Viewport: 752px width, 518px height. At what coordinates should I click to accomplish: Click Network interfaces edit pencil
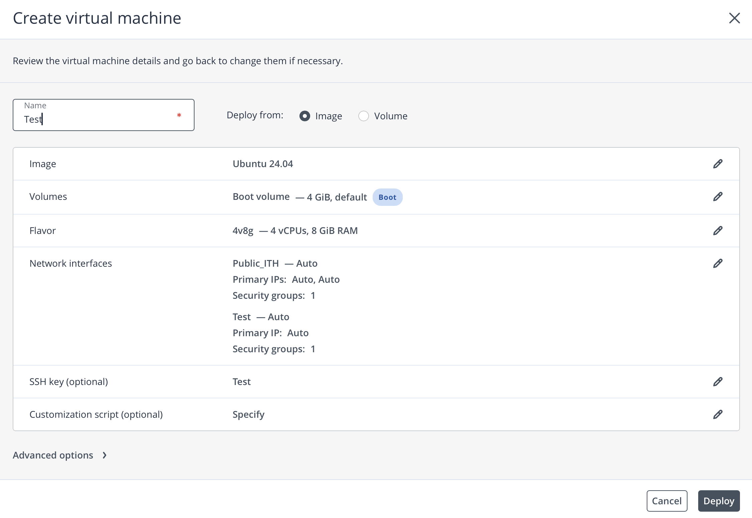tap(718, 263)
